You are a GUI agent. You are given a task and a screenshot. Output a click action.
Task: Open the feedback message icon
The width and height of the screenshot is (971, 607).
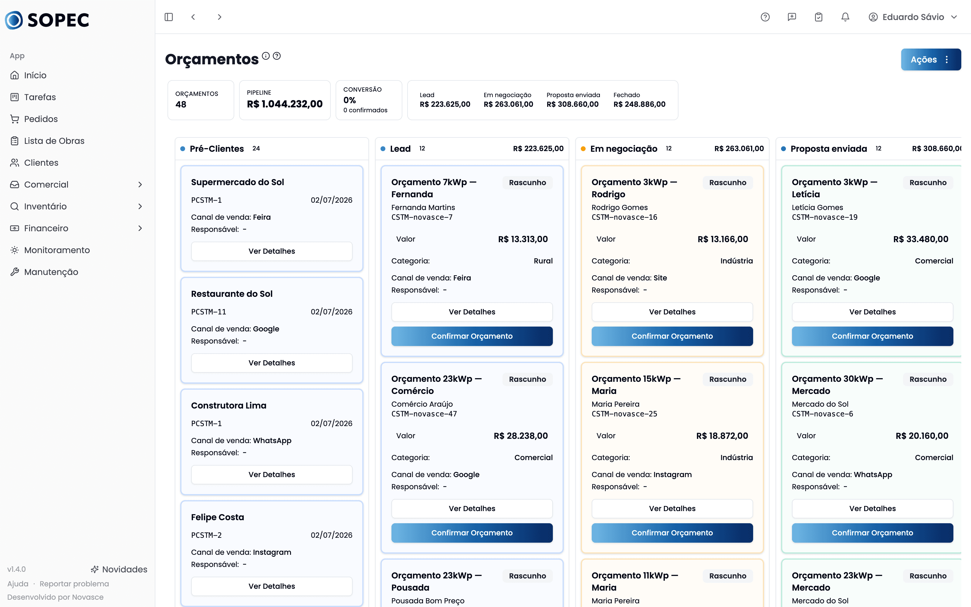(792, 17)
